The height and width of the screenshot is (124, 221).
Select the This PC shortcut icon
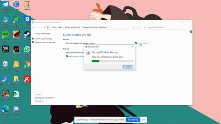click(5, 22)
